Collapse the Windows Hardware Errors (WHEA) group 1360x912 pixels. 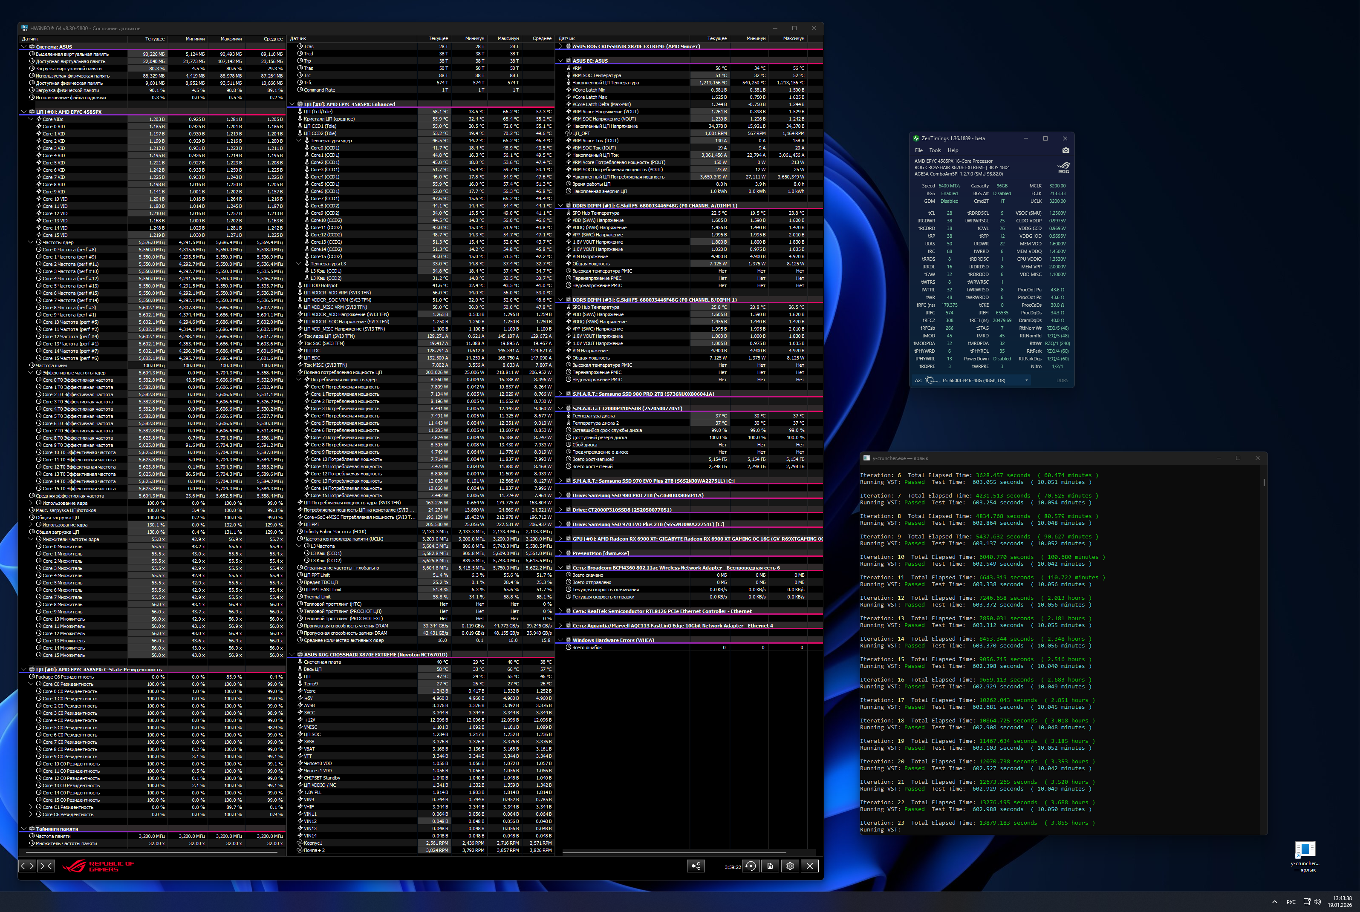click(x=560, y=640)
